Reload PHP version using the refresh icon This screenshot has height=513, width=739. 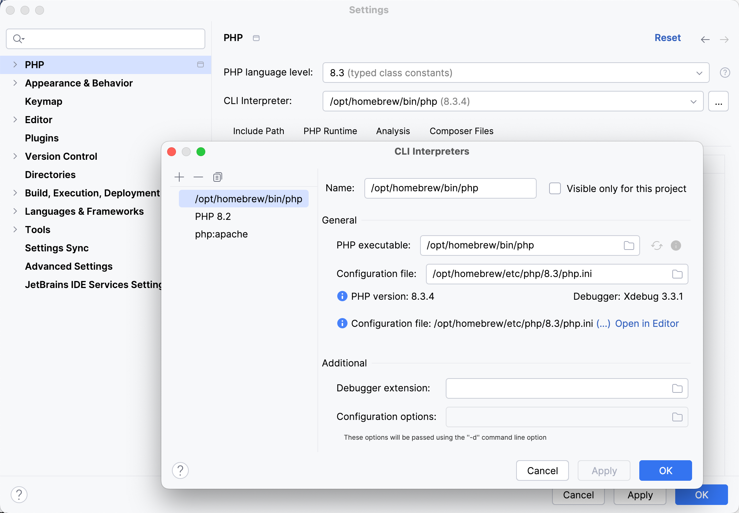pos(657,246)
